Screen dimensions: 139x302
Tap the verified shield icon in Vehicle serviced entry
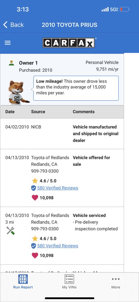tap(34, 246)
